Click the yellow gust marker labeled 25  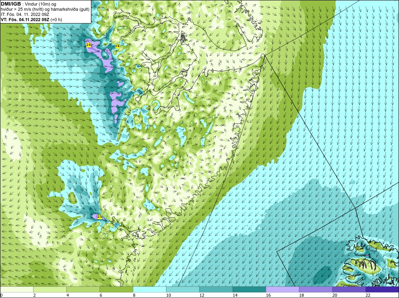tap(100, 217)
